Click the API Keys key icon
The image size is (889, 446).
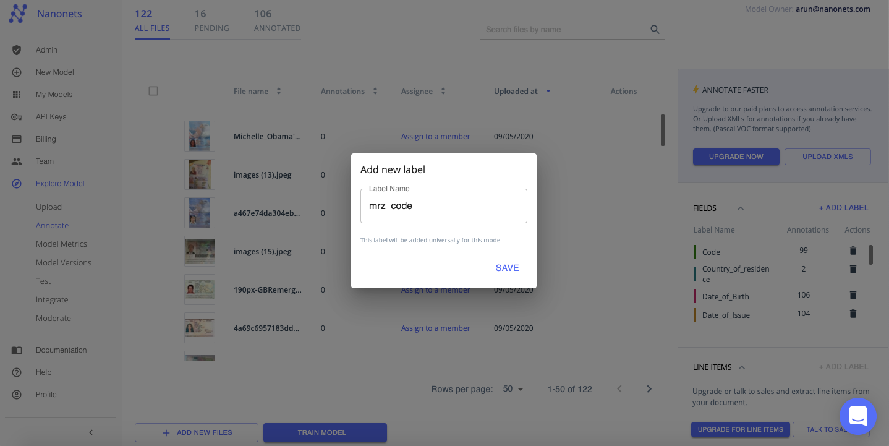click(17, 117)
